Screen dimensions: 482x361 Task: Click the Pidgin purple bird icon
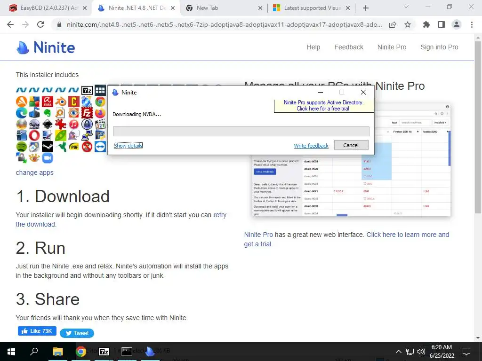coord(74,135)
